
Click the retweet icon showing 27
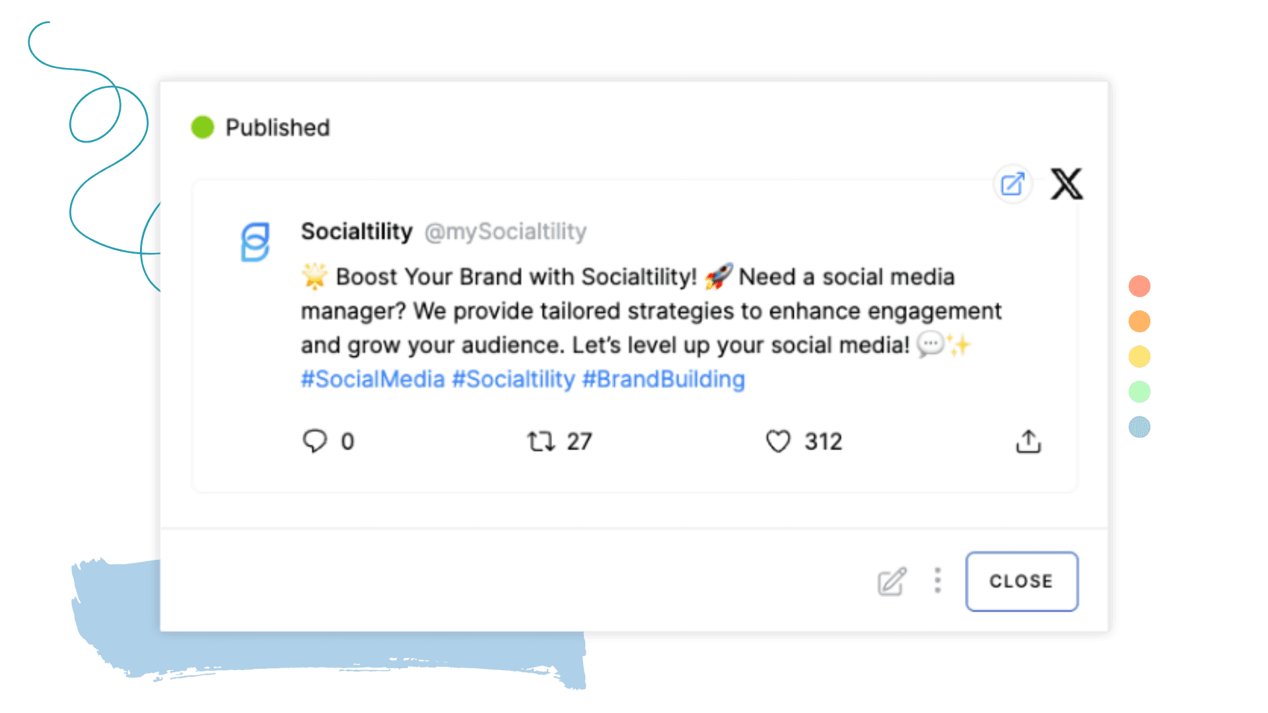[540, 441]
